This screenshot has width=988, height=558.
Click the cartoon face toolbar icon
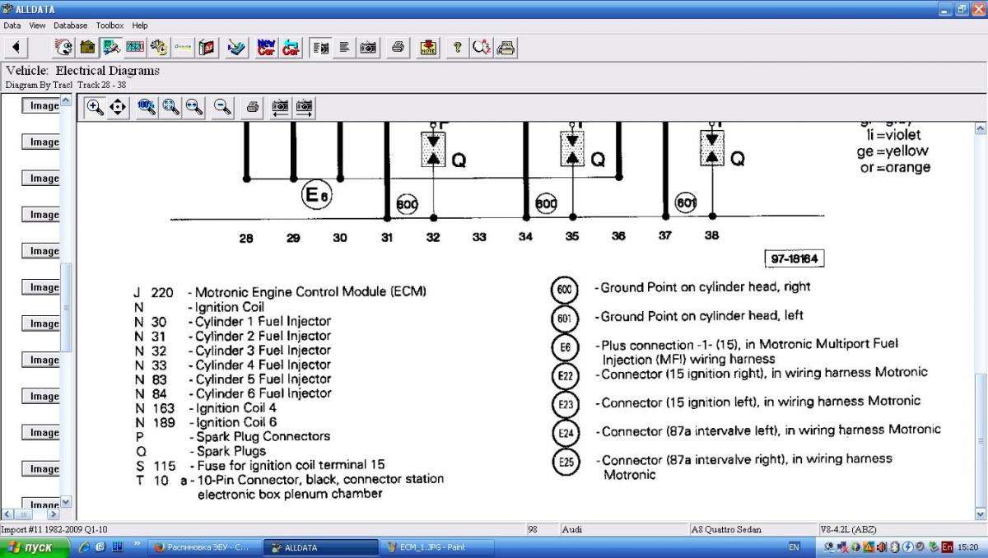pyautogui.click(x=63, y=47)
